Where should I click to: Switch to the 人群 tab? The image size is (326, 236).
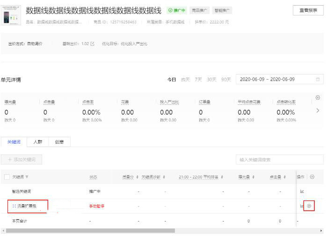pos(37,142)
